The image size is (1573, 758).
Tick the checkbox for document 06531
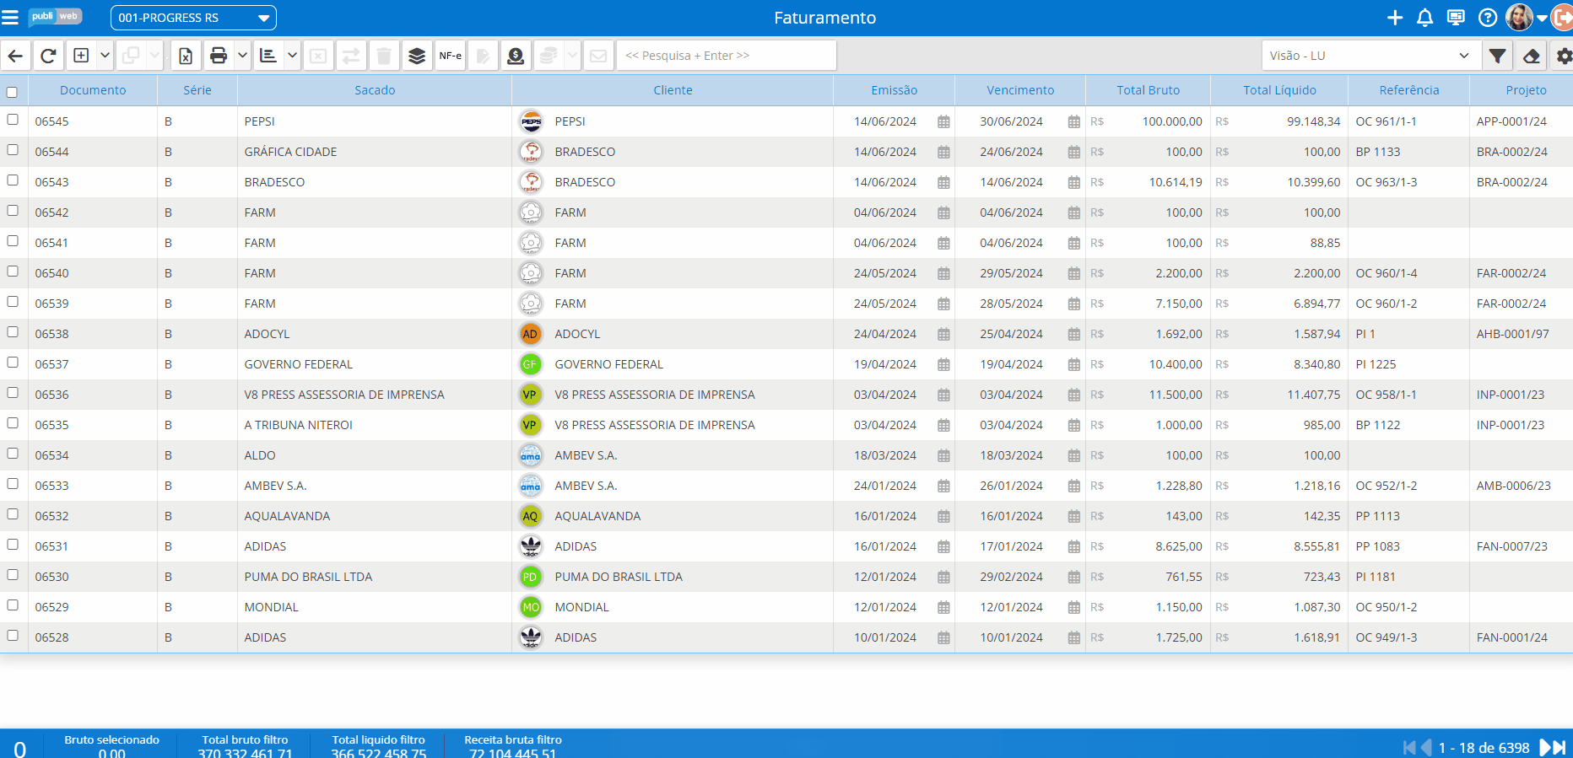13,545
